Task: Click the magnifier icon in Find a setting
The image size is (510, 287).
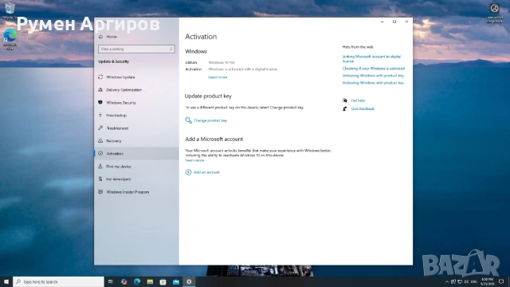Action: (171, 49)
